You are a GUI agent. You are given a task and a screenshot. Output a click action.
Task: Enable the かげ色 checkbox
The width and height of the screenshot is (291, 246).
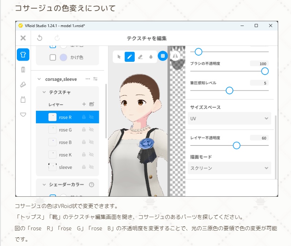(53, 57)
